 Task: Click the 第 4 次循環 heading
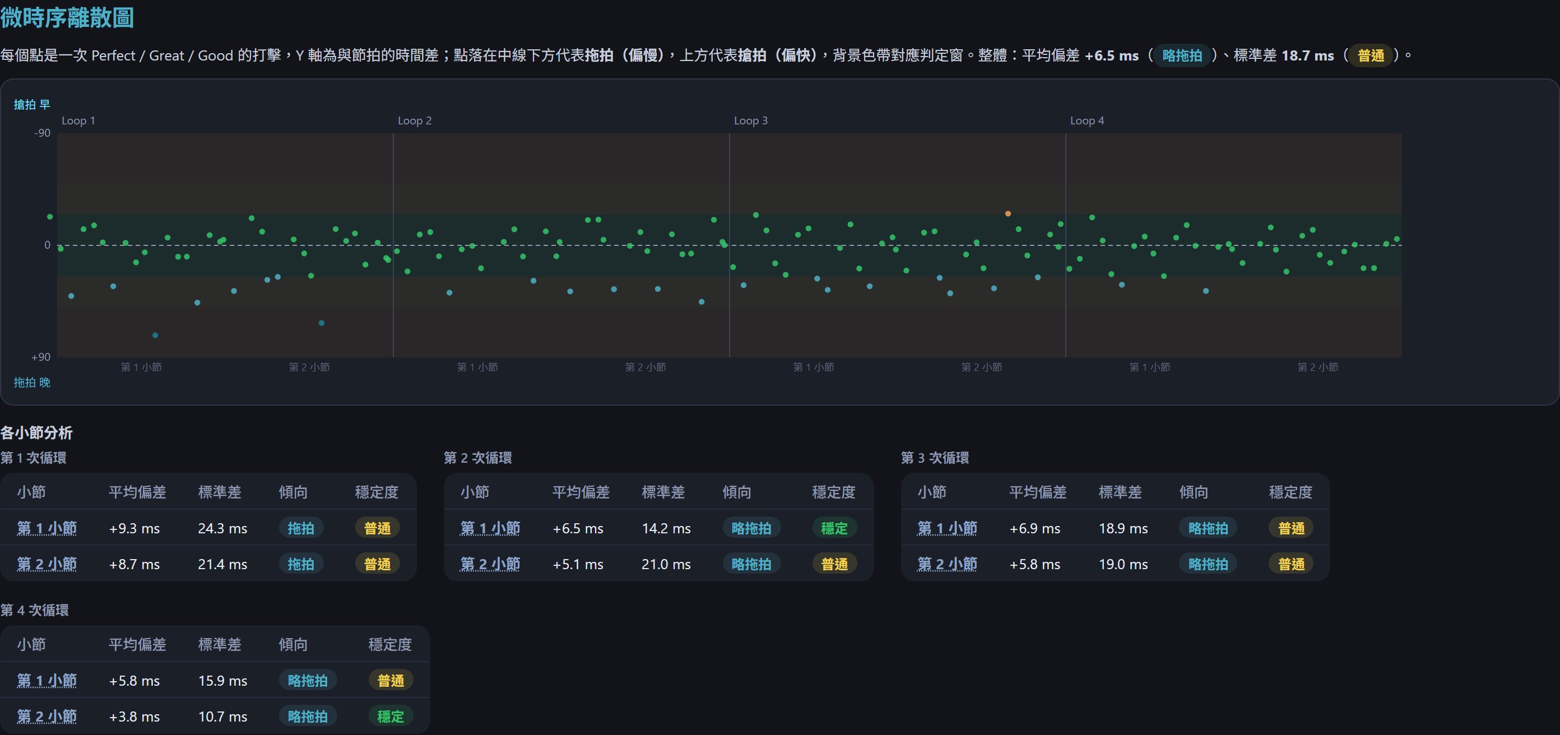pos(35,610)
